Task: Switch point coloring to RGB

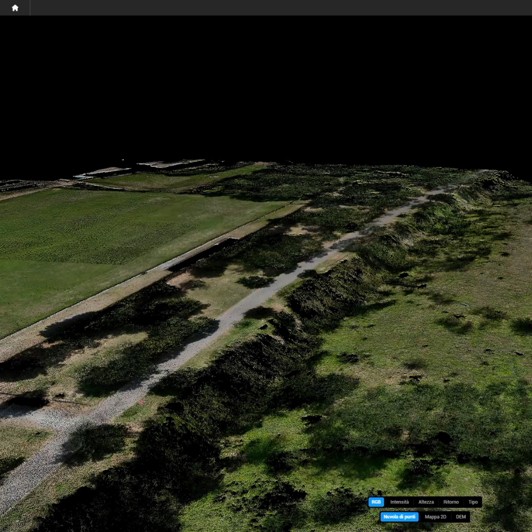Action: pyautogui.click(x=376, y=502)
